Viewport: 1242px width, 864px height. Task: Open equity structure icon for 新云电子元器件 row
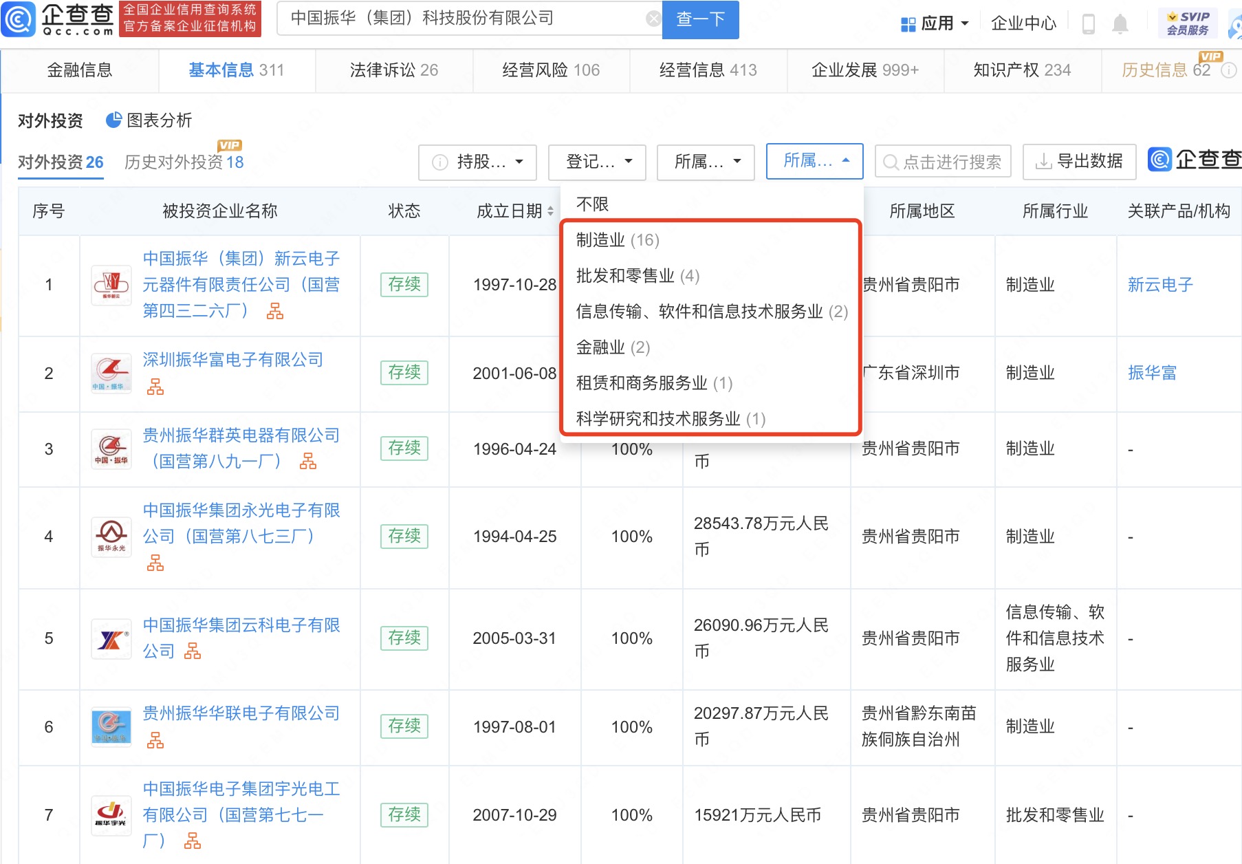(x=275, y=312)
